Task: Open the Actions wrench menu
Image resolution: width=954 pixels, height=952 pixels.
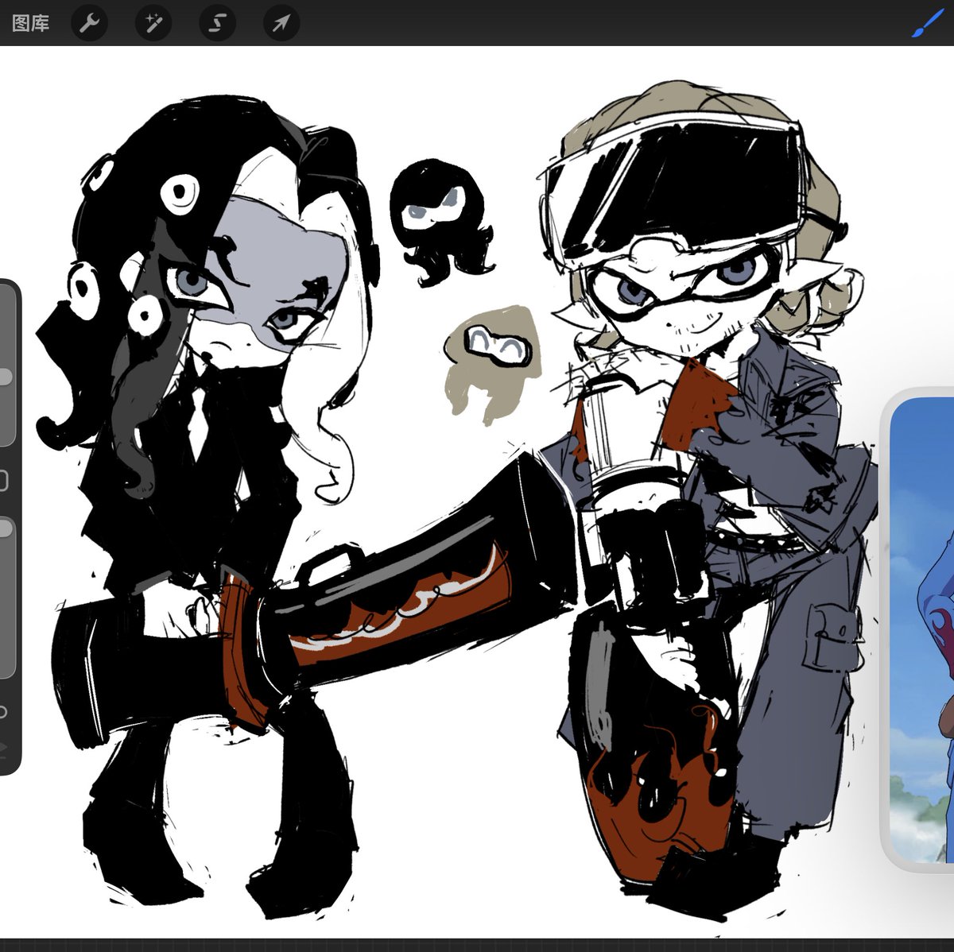Action: coord(89,23)
